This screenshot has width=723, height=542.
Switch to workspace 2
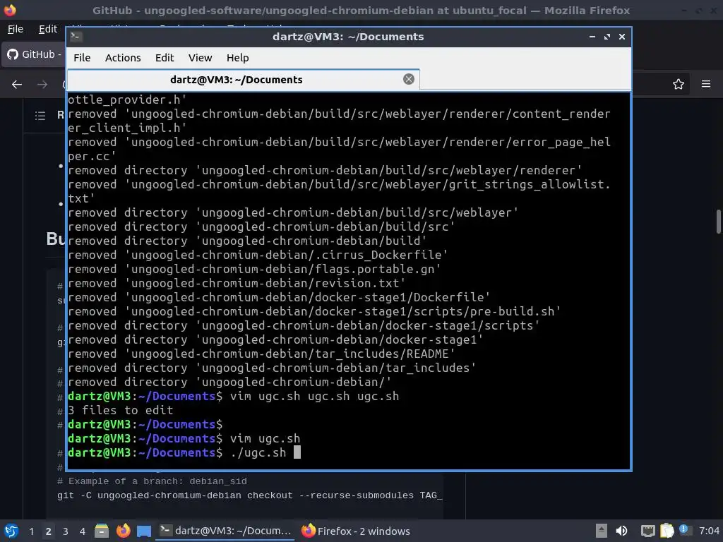tap(49, 531)
